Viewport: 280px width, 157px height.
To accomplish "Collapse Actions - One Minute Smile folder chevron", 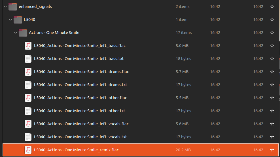I will [x=16, y=33].
